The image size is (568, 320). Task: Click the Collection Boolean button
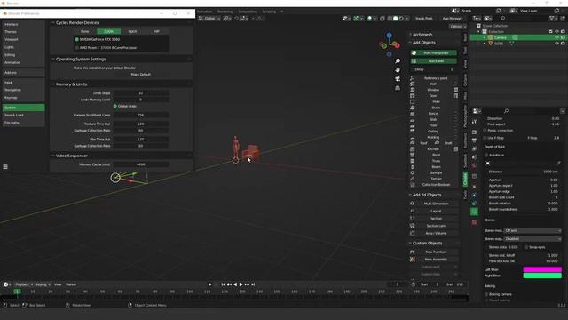click(x=436, y=185)
